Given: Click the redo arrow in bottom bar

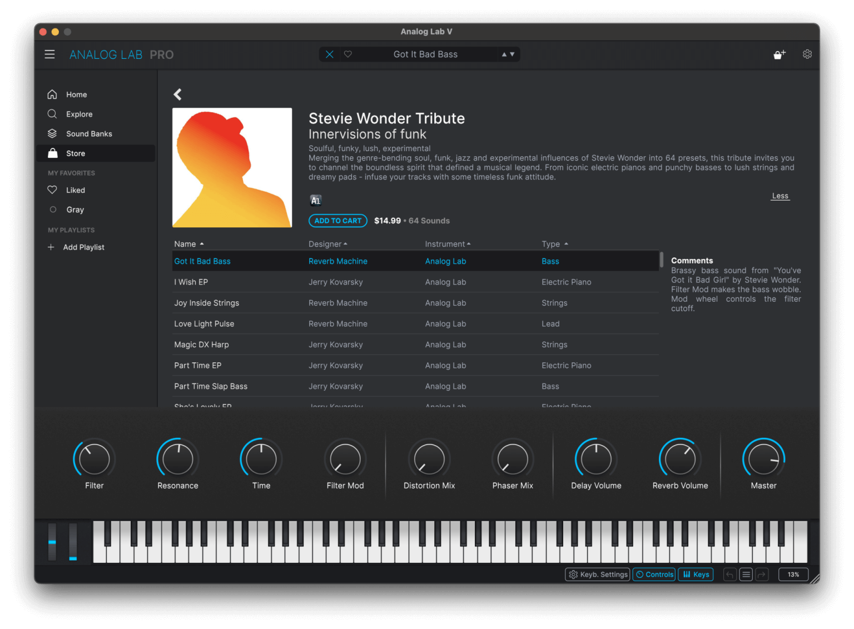Looking at the screenshot, I should pos(762,575).
